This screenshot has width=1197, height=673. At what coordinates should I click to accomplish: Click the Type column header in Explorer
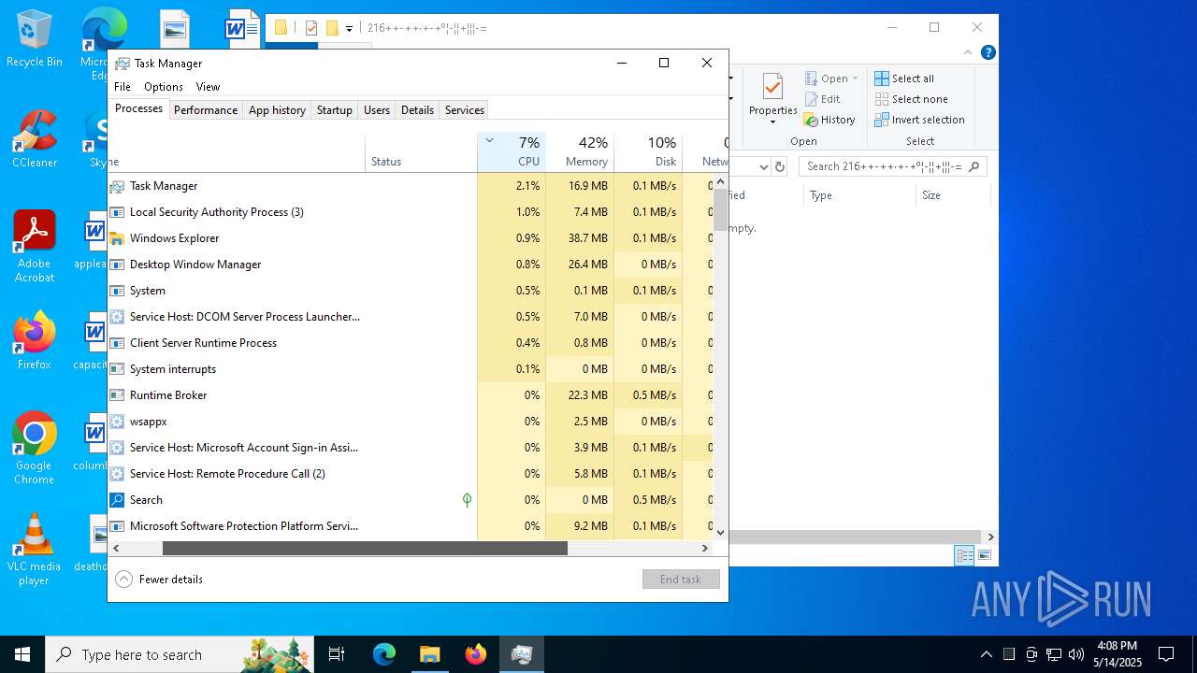859,195
